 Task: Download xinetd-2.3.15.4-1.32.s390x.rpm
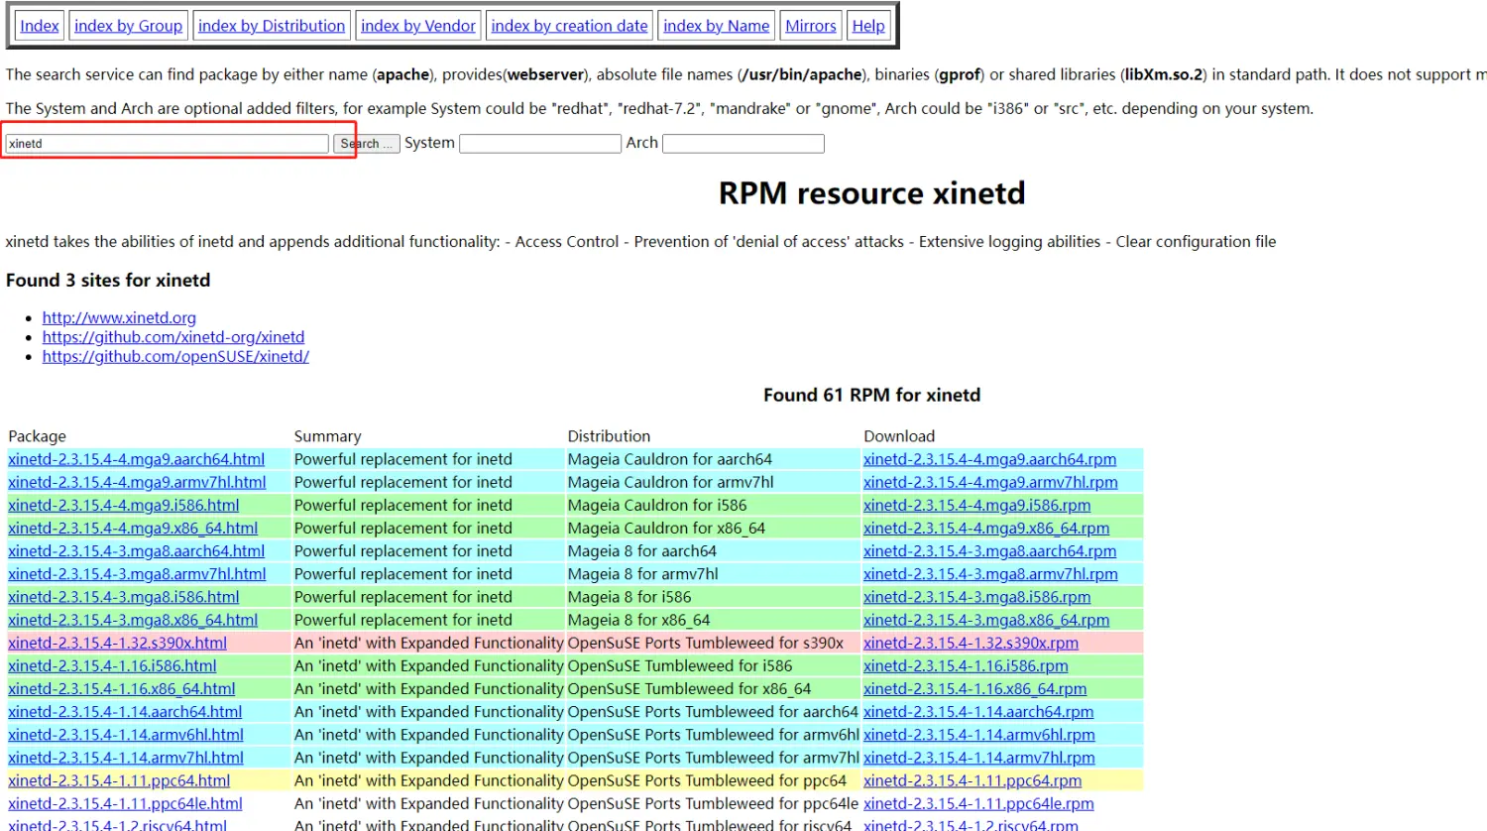(971, 643)
